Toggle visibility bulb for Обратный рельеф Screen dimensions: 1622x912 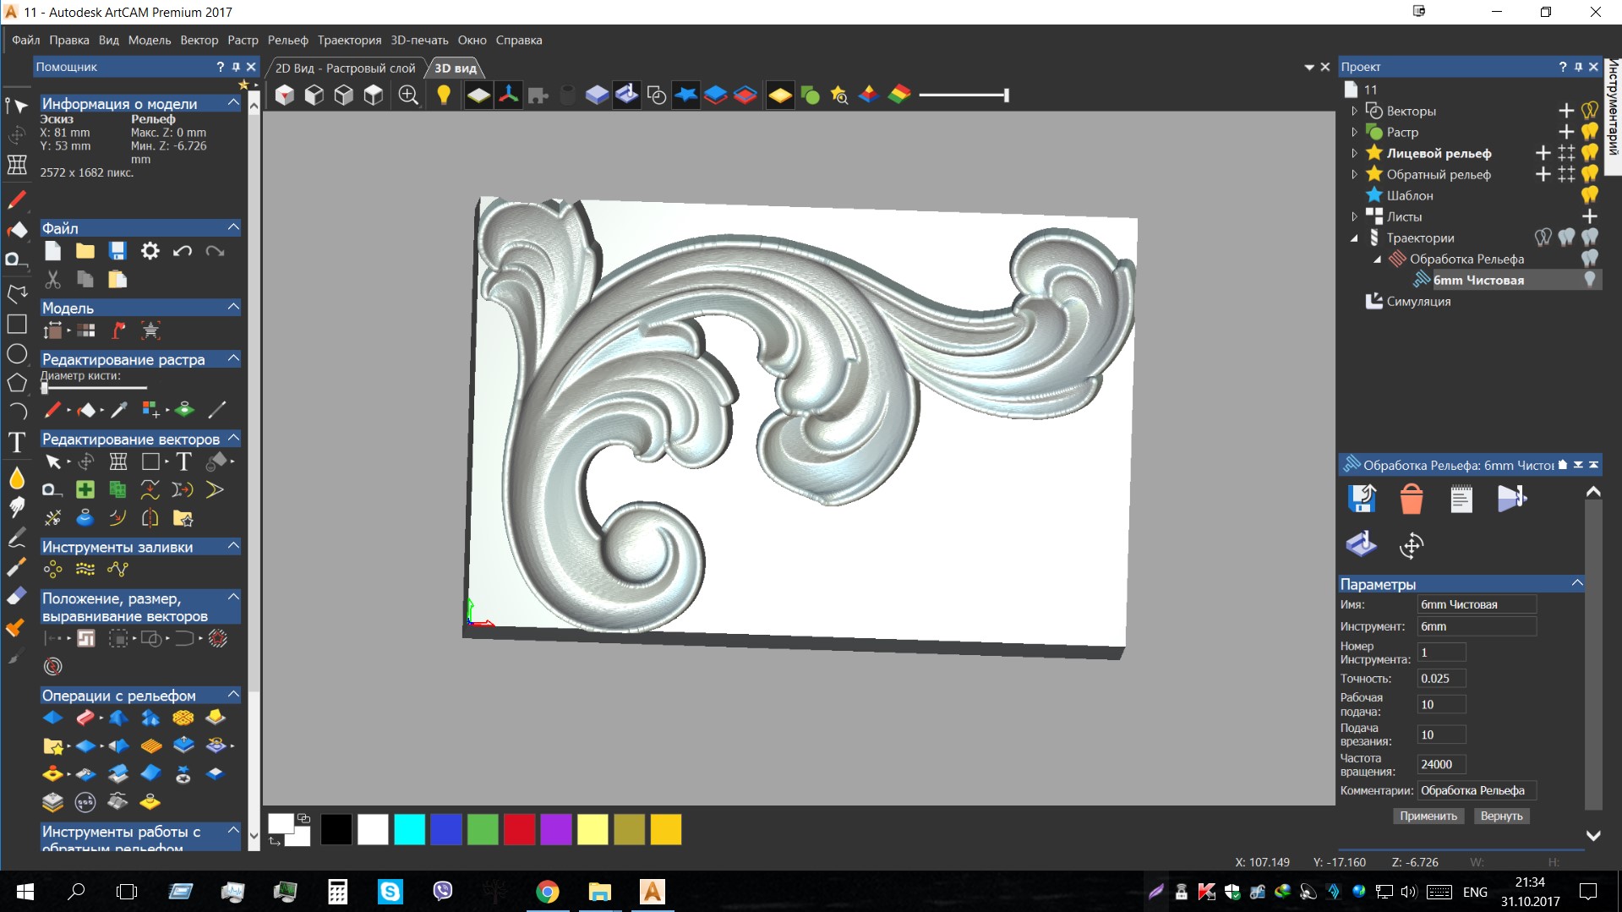(1590, 174)
